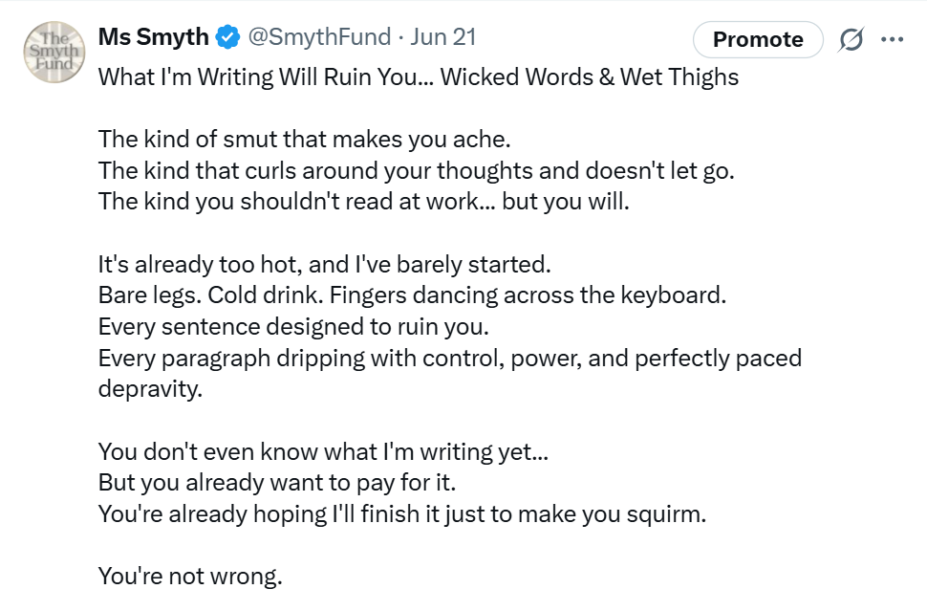The height and width of the screenshot is (611, 927).
Task: Click the line 'The kind of smut that makes you ache'
Action: 305,140
